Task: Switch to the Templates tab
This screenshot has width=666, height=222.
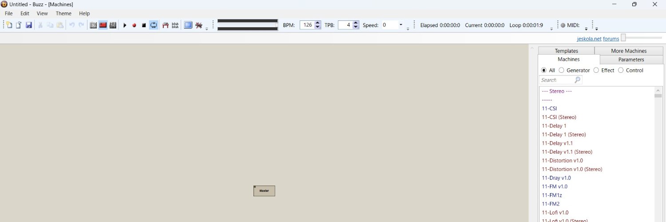Action: click(566, 51)
